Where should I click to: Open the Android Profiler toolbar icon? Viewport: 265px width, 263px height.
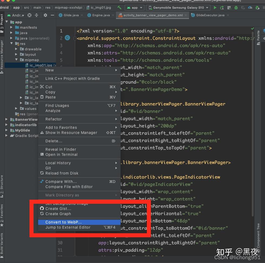250,8
